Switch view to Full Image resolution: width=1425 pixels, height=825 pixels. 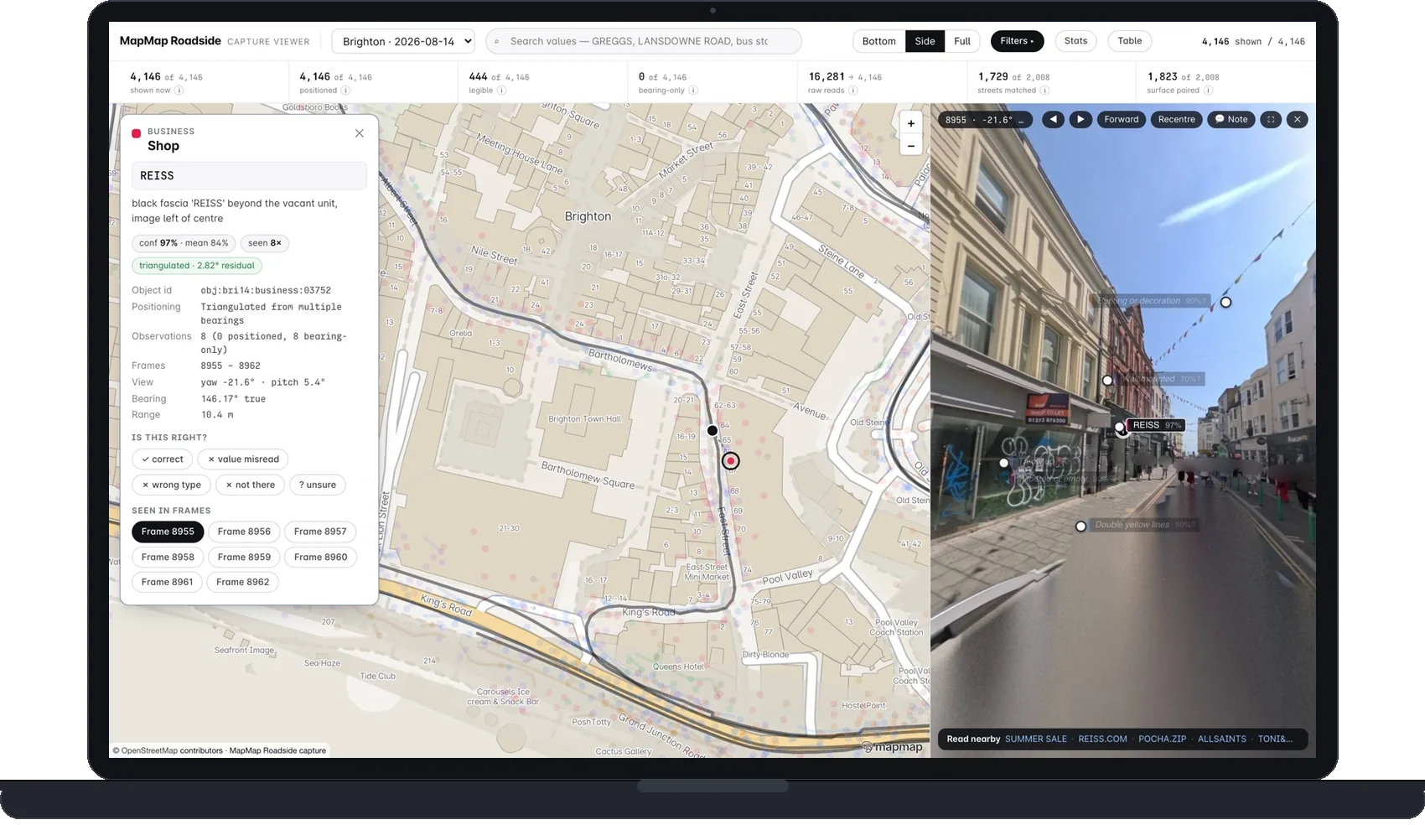coord(962,41)
